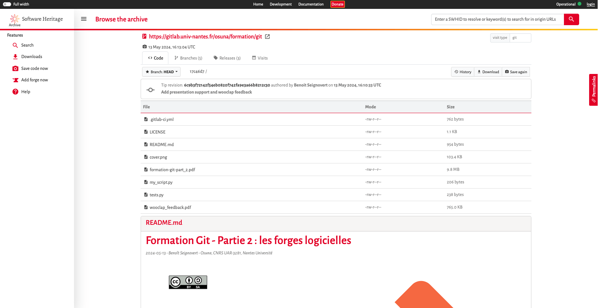Switch to the Releases (3) tab
The width and height of the screenshot is (598, 308).
(x=227, y=58)
